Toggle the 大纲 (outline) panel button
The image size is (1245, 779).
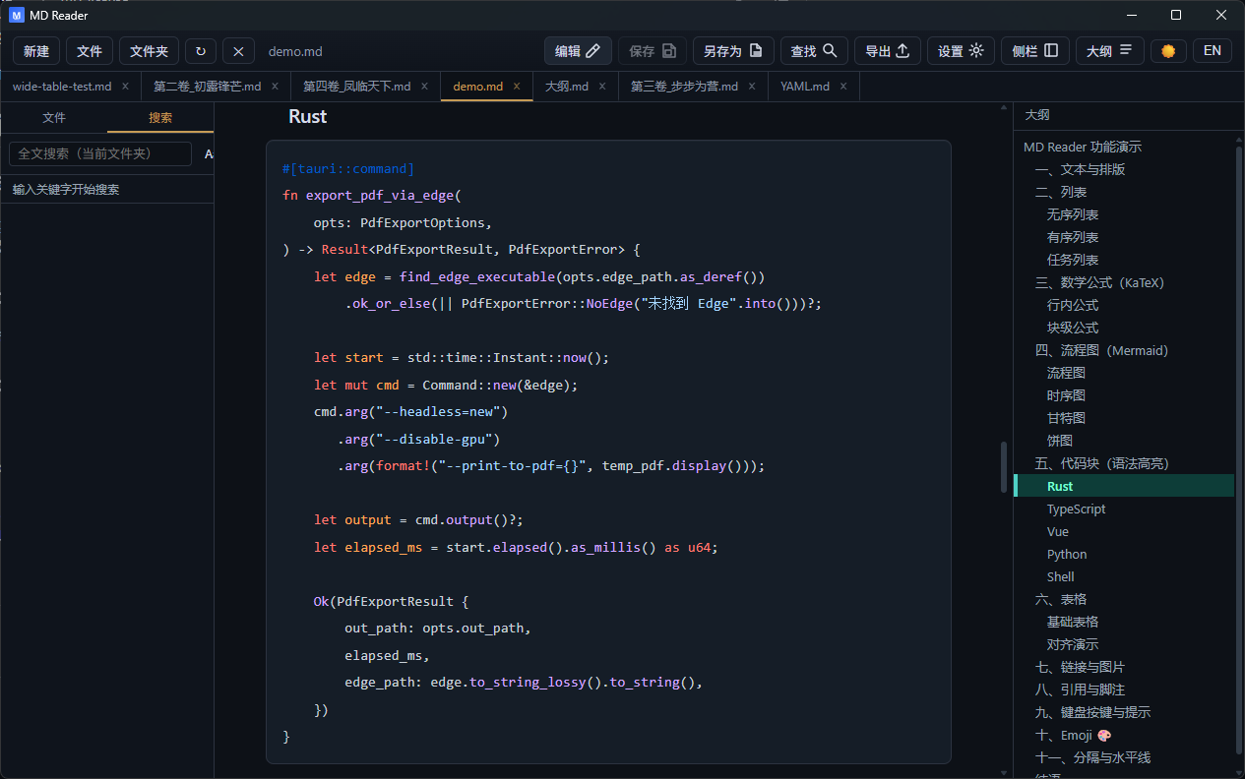coord(1110,51)
